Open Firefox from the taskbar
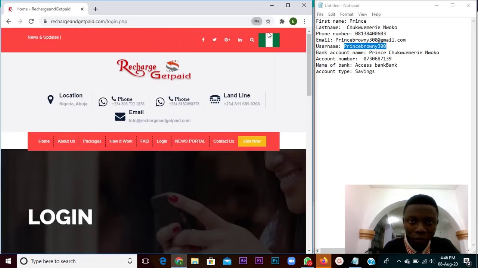 pyautogui.click(x=323, y=261)
